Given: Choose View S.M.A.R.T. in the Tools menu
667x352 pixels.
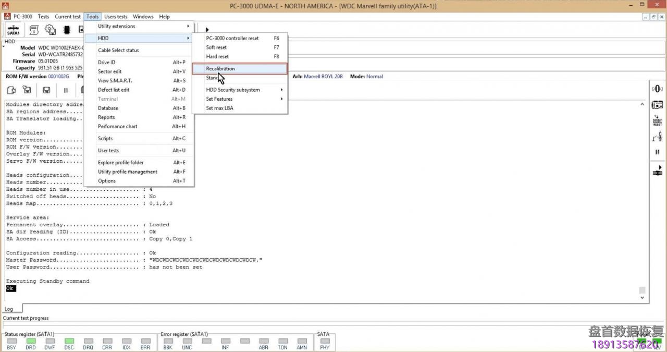Looking at the screenshot, I should (115, 80).
